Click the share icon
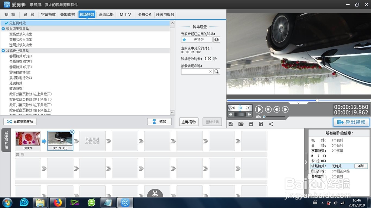Image resolution: width=371 pixels, height=208 pixels. tap(271, 124)
